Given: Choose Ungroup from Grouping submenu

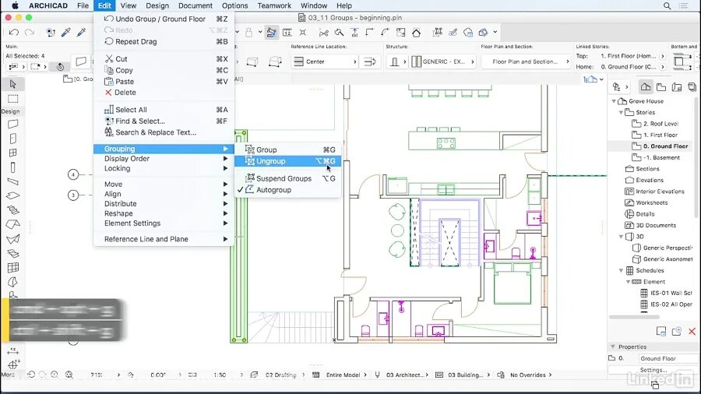Looking at the screenshot, I should (x=287, y=161).
